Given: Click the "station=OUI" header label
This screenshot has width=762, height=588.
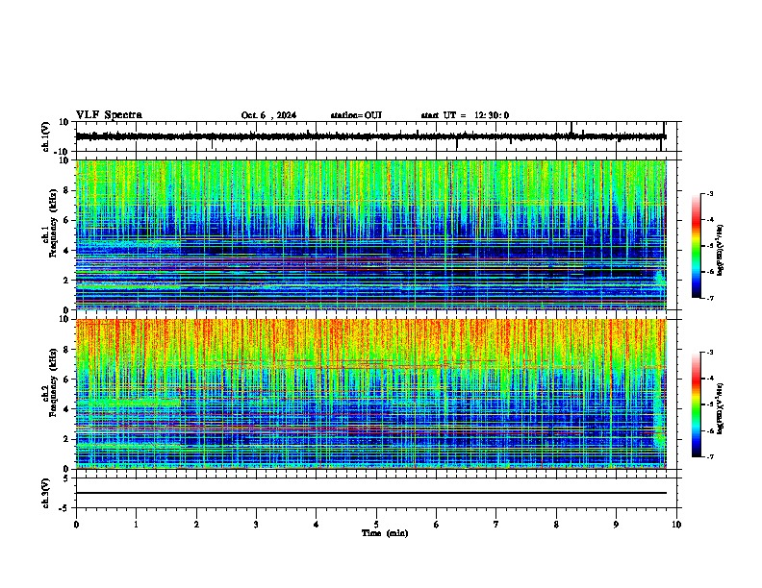Looking at the screenshot, I should [x=356, y=115].
